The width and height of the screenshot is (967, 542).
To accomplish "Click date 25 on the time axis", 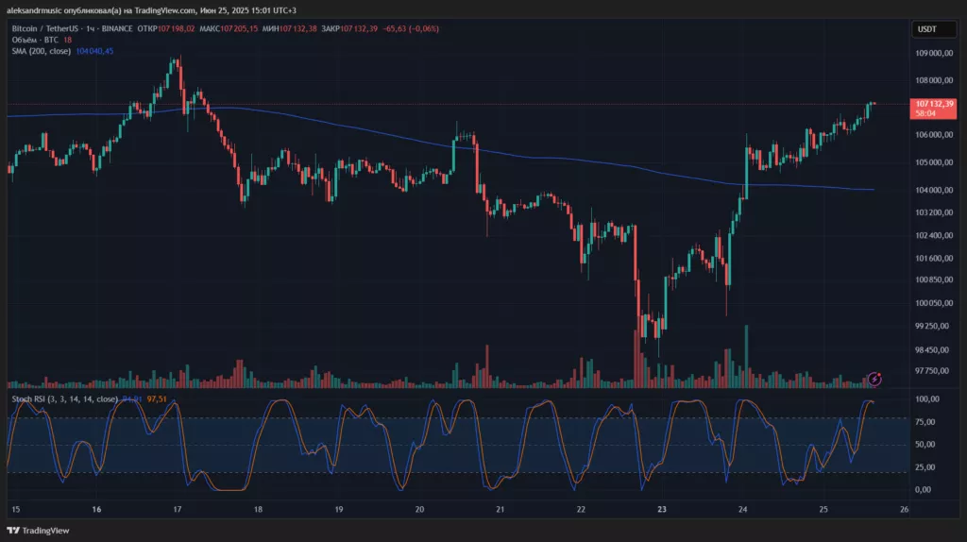I will click(x=823, y=509).
